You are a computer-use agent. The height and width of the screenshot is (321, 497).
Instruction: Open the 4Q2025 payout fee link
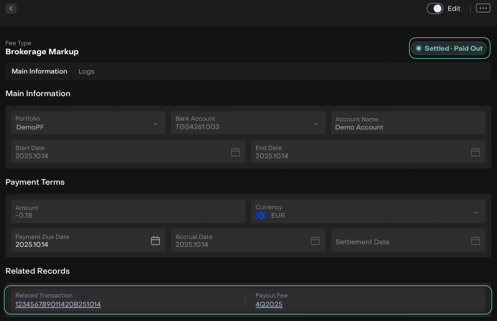click(269, 304)
